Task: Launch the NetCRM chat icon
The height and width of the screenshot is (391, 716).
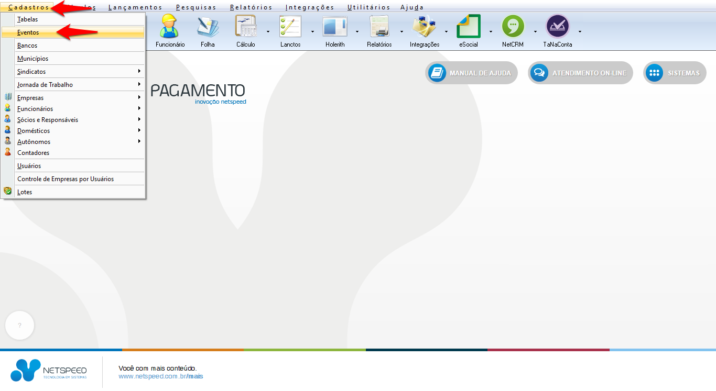Action: 513,27
